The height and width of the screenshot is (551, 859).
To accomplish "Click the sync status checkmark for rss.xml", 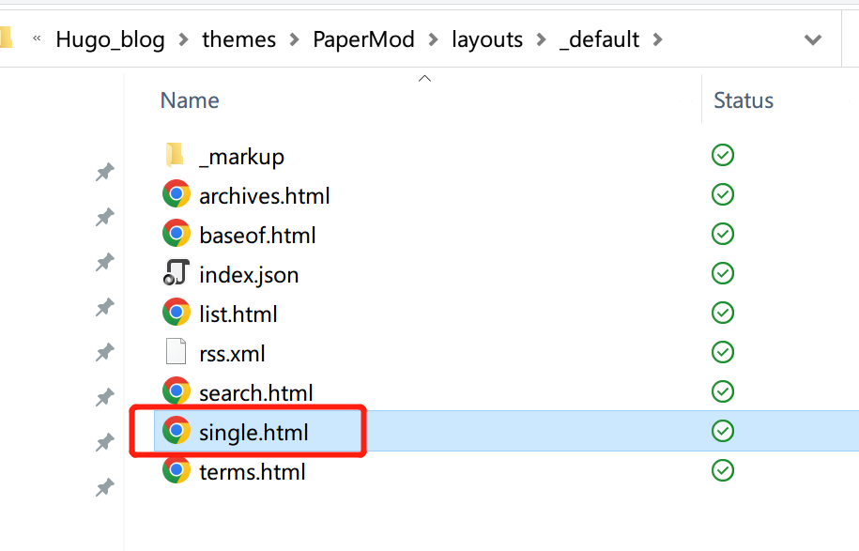I will [723, 352].
